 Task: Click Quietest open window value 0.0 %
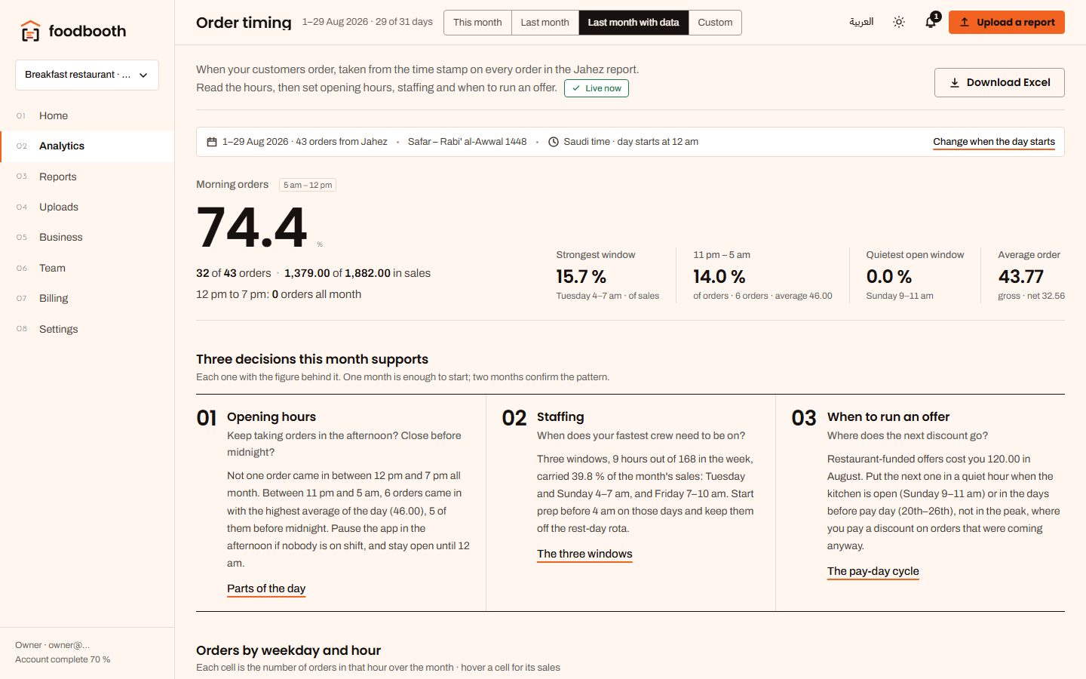click(889, 277)
